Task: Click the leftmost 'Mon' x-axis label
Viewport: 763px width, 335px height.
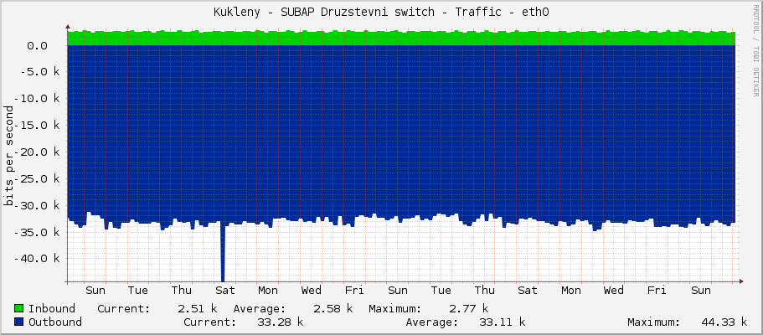Action: (268, 291)
